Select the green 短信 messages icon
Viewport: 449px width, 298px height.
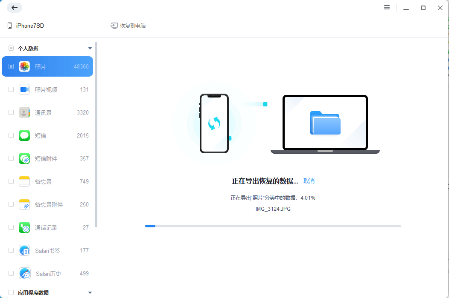[x=25, y=135]
